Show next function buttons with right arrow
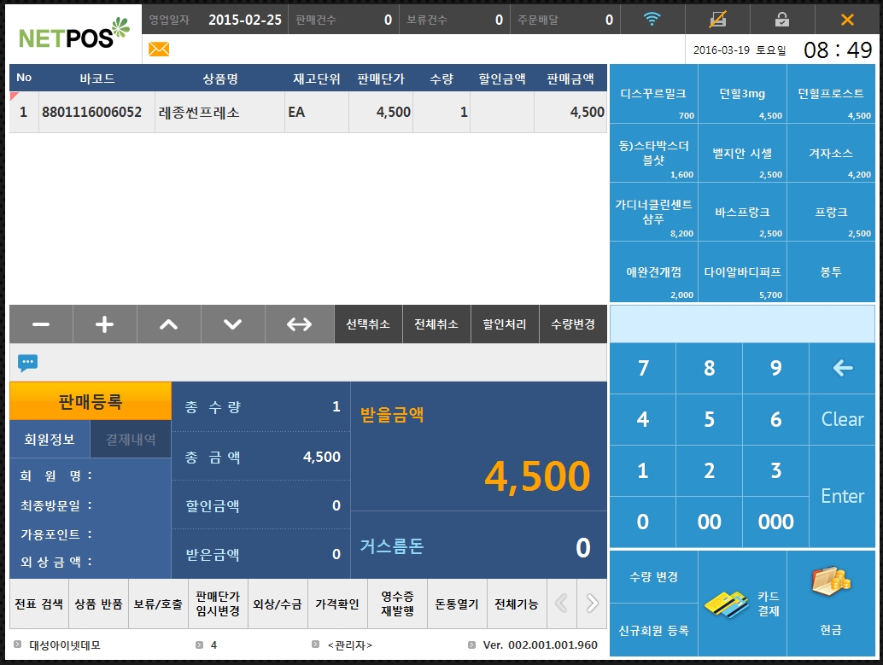The width and height of the screenshot is (883, 665). (x=592, y=604)
